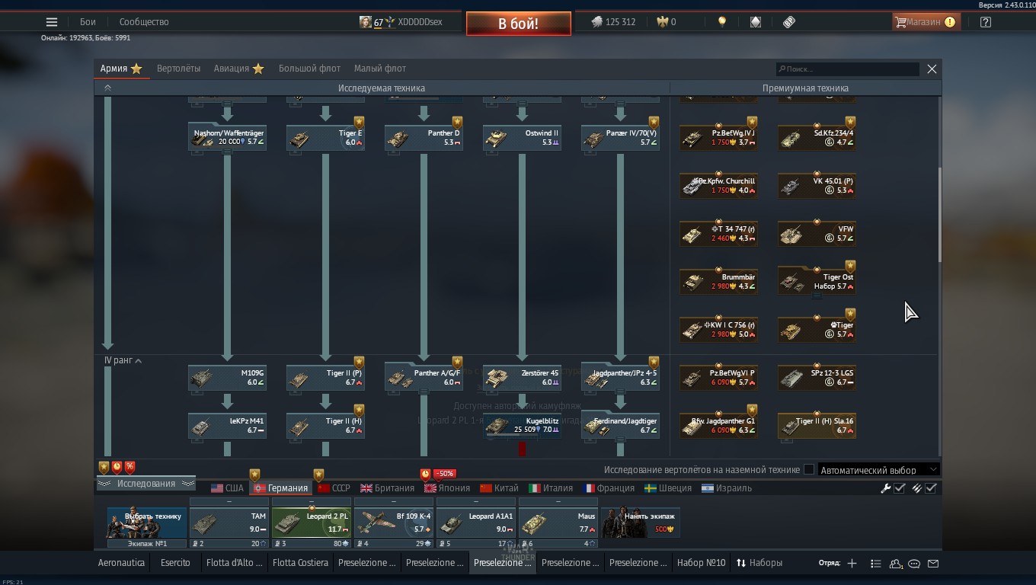Focus the Поиск search field
This screenshot has height=585, width=1036.
click(847, 69)
